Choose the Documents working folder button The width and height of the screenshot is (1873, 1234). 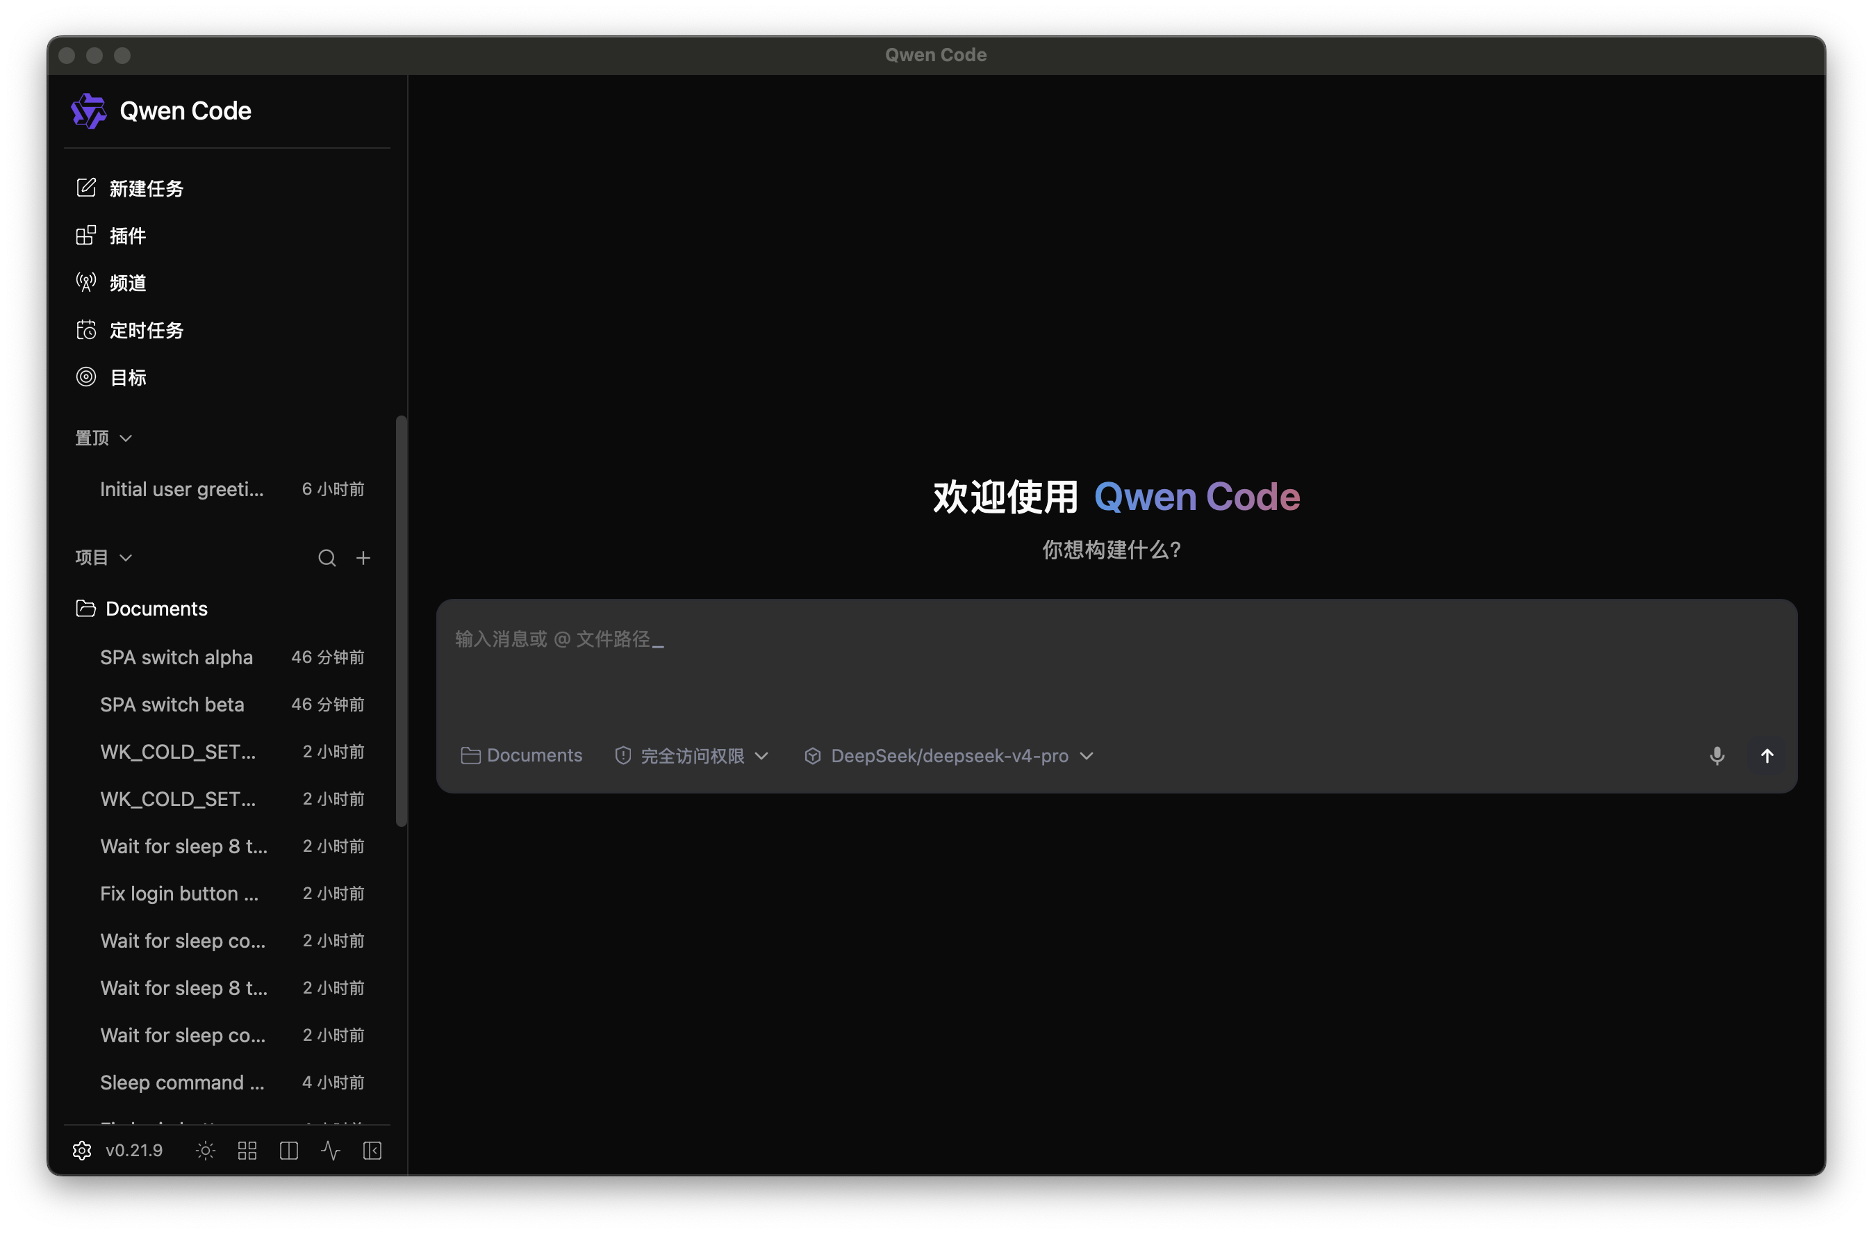(521, 755)
